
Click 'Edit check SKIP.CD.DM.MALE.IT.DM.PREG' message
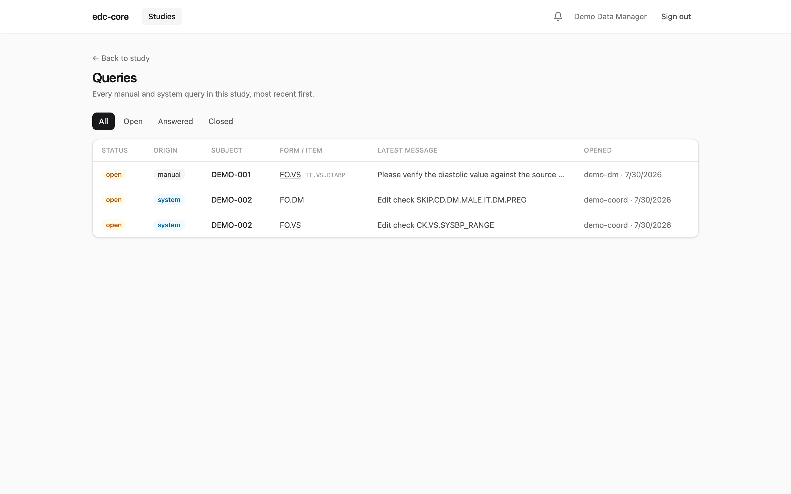(x=452, y=200)
